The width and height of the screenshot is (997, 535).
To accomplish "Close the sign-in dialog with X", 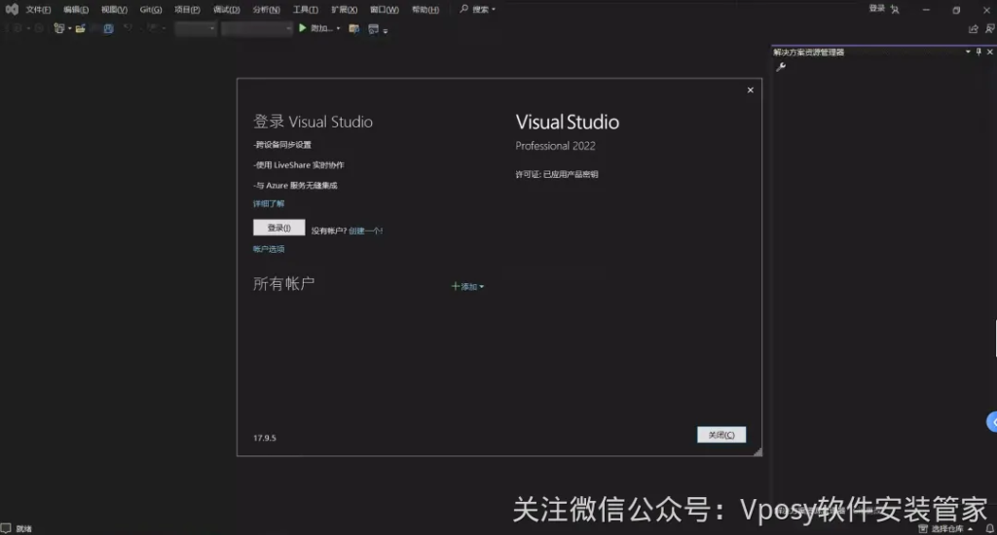I will point(751,90).
